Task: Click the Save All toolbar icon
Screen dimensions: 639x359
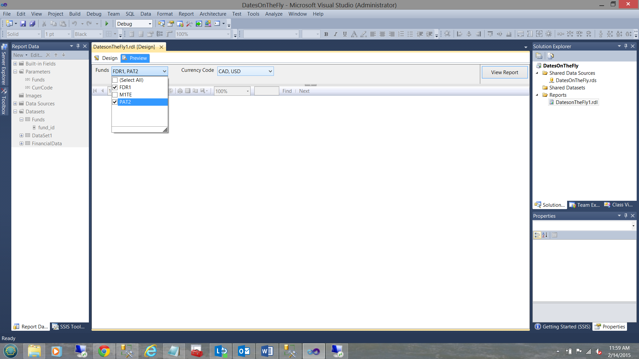Action: coord(32,24)
